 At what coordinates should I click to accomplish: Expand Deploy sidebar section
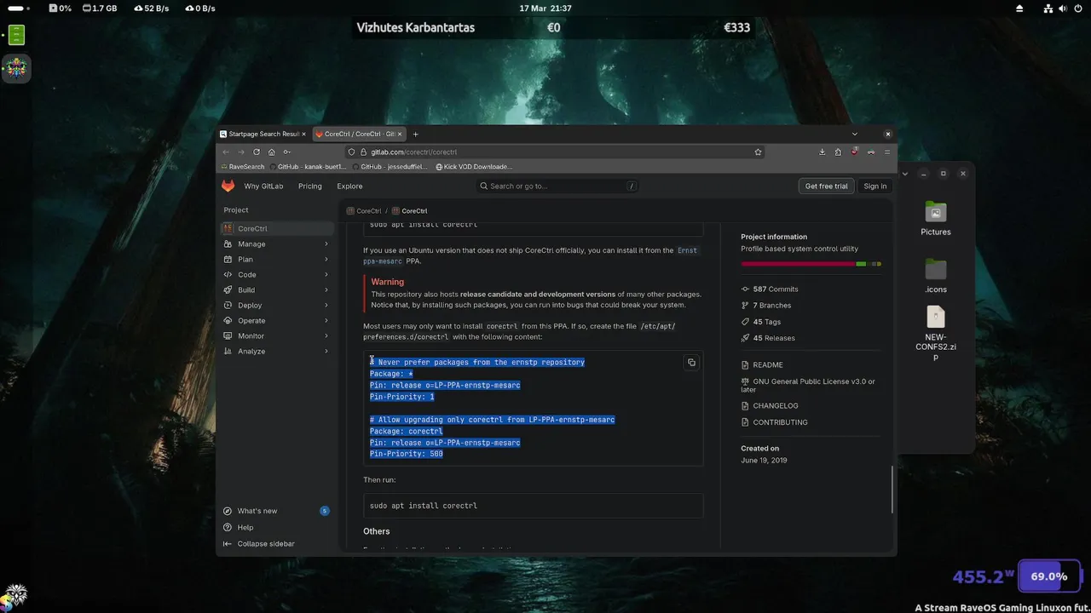pos(277,306)
